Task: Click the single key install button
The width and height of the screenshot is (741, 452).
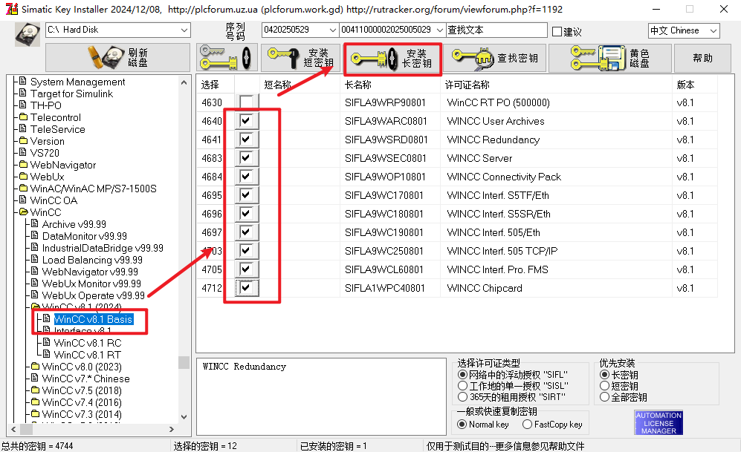Action: click(x=227, y=58)
